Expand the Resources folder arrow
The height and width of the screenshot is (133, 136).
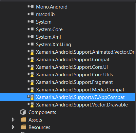tap(13, 127)
